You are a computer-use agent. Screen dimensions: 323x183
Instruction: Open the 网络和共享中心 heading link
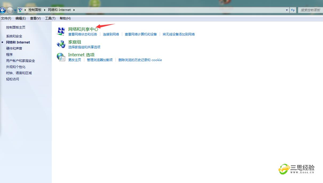point(83,29)
